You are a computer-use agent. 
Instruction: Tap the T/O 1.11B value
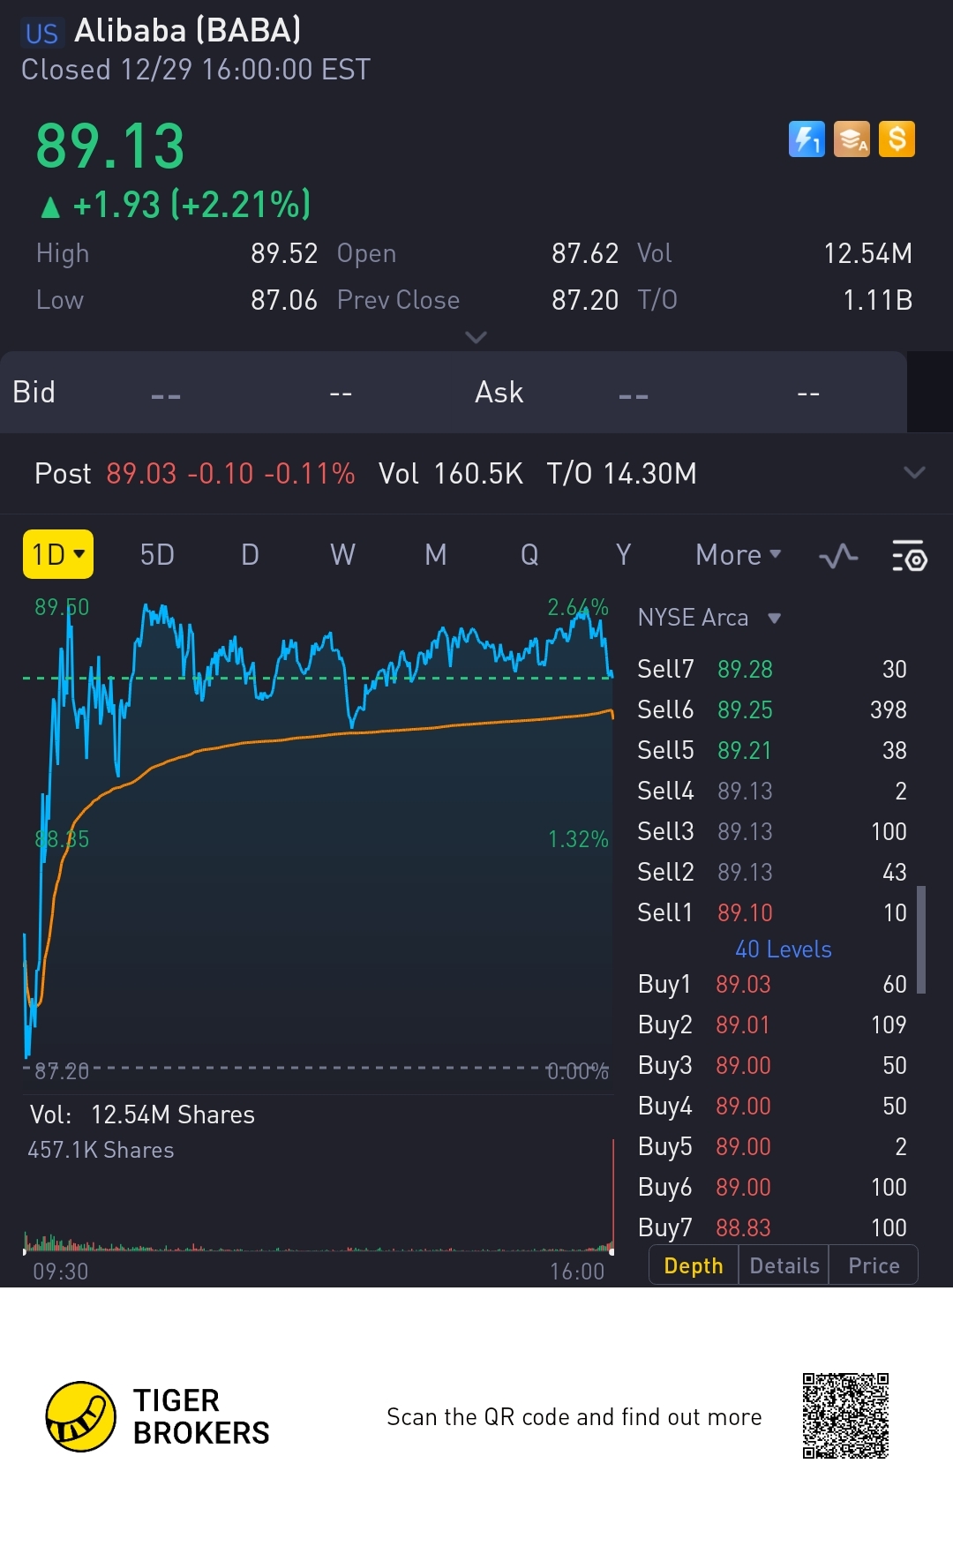(x=878, y=300)
